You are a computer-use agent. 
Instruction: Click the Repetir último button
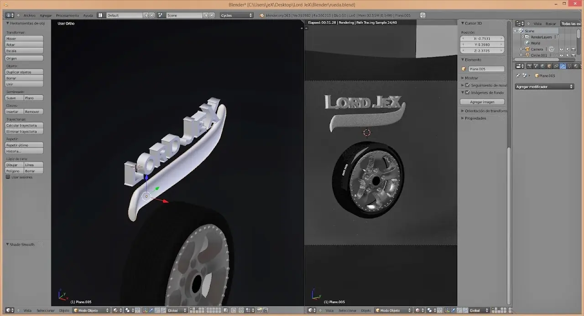tap(24, 145)
